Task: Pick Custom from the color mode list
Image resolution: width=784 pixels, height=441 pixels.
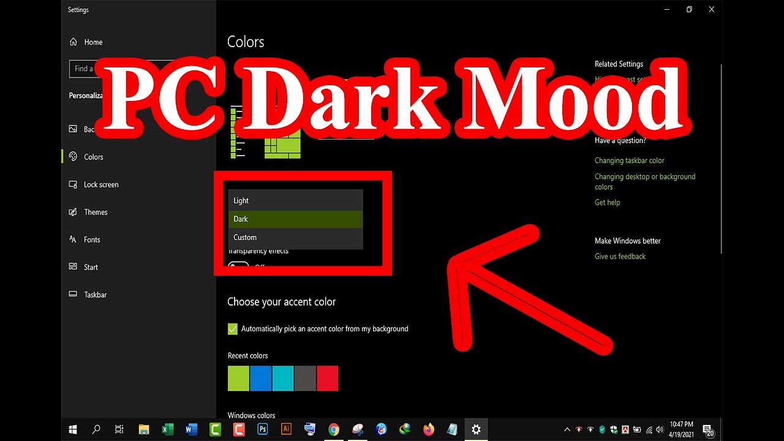Action: (x=295, y=237)
